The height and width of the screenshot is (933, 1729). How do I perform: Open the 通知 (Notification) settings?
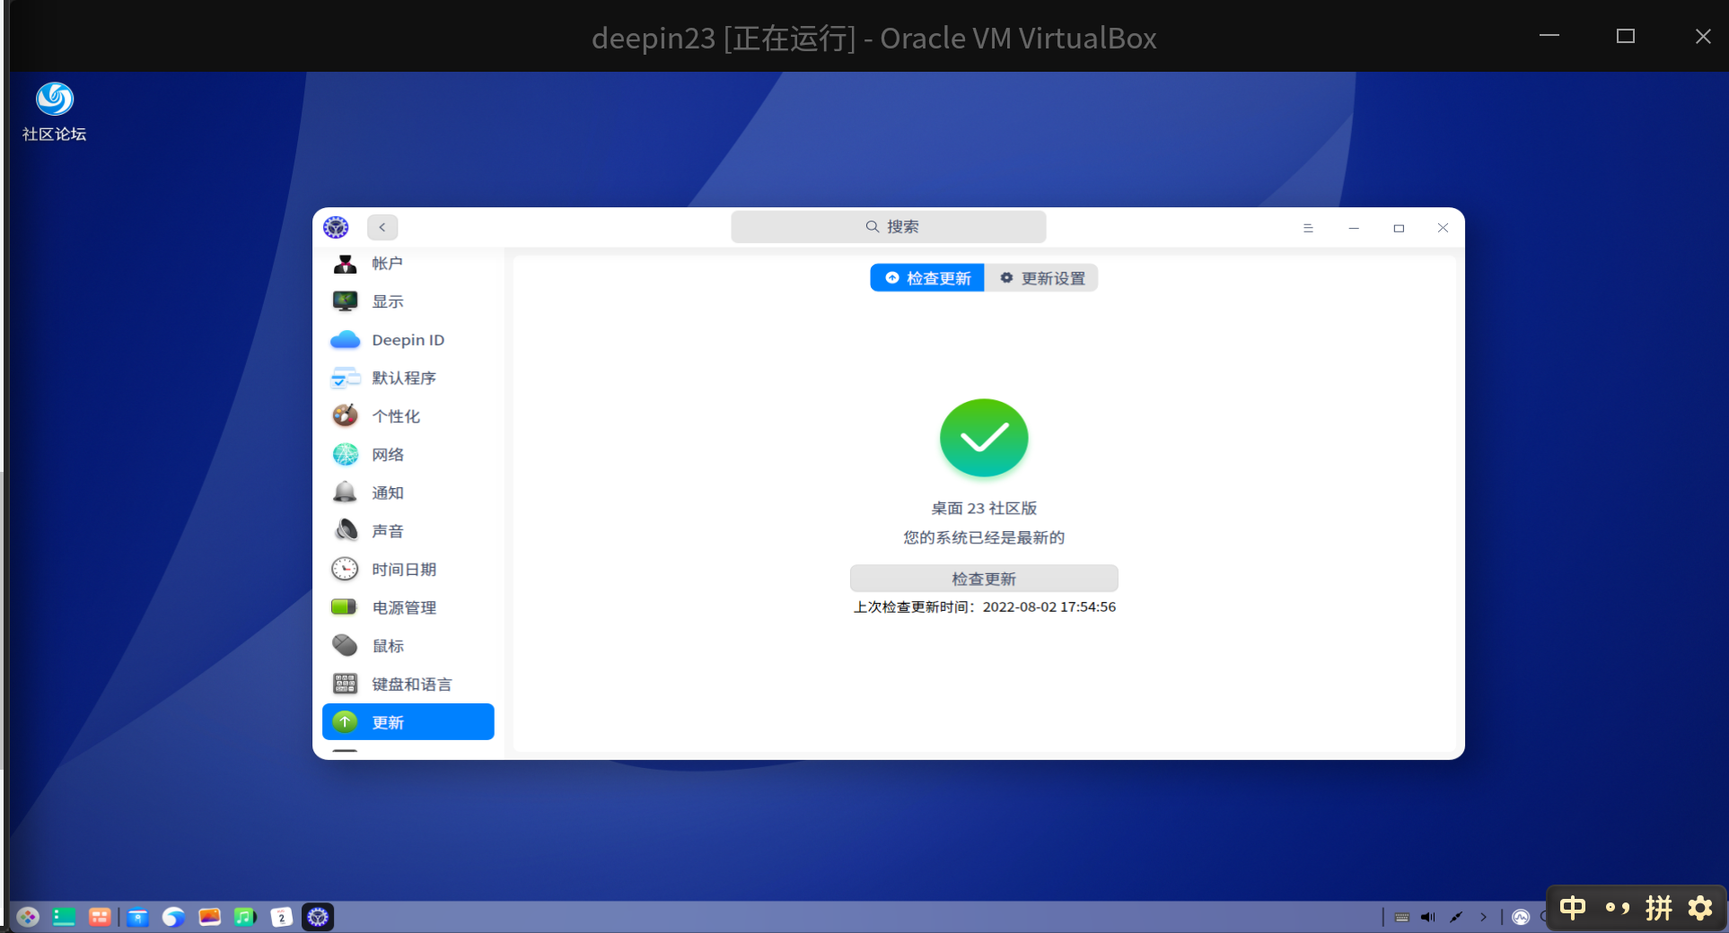coord(408,493)
